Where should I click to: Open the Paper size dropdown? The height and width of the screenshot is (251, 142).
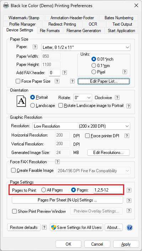86,47
